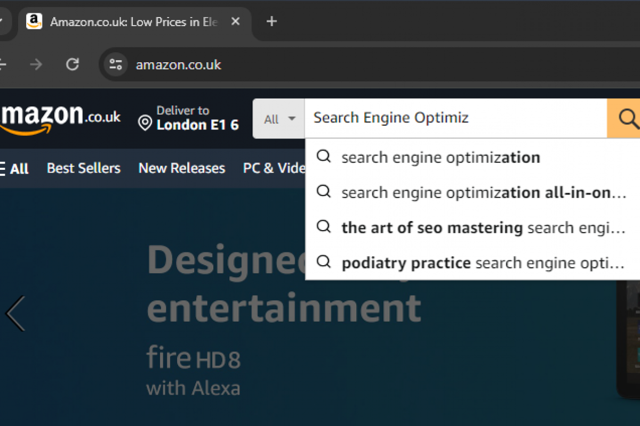
Task: Go forward with the browser arrow
Action: pos(36,65)
